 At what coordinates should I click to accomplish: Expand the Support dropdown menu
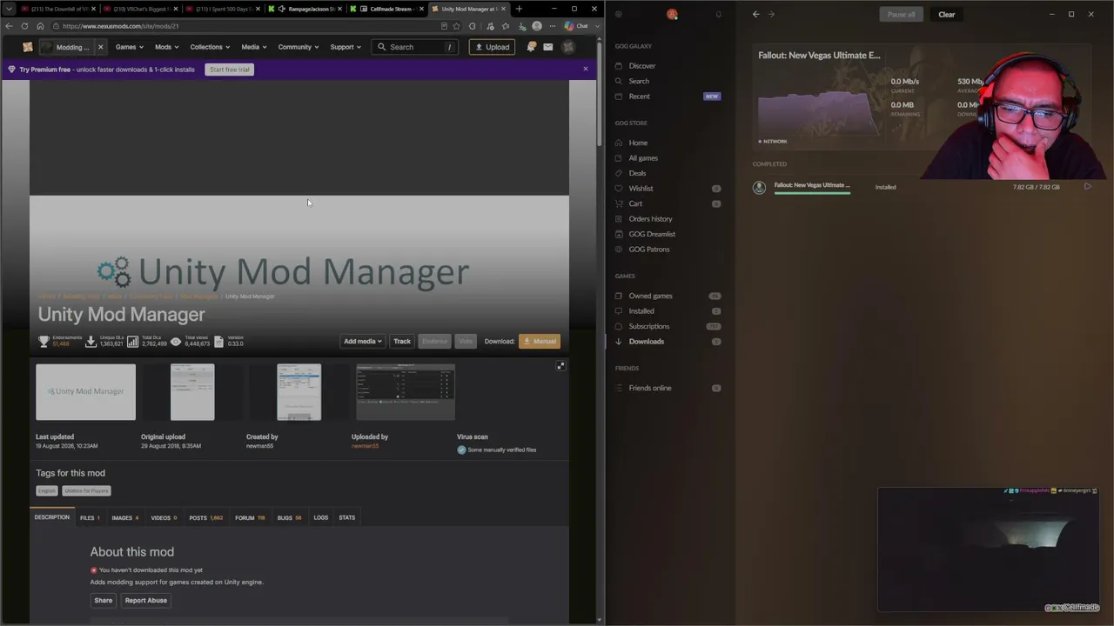(x=346, y=47)
